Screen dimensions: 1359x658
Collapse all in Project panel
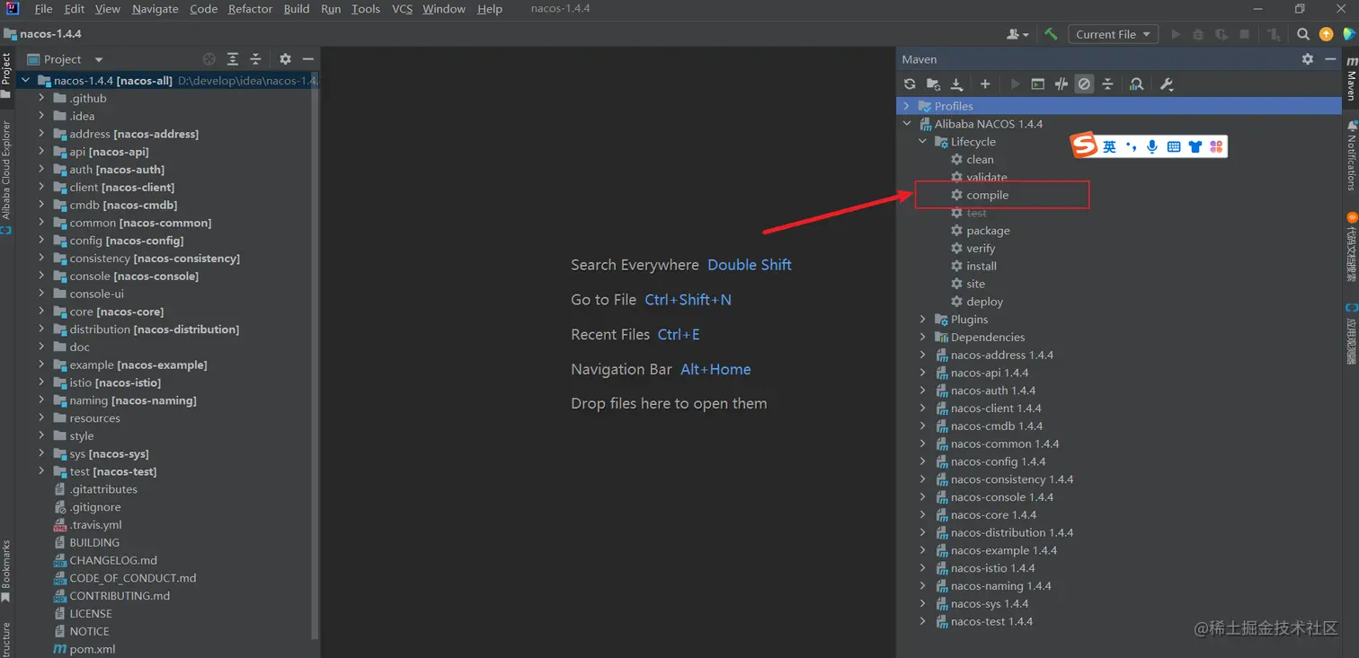pos(255,58)
